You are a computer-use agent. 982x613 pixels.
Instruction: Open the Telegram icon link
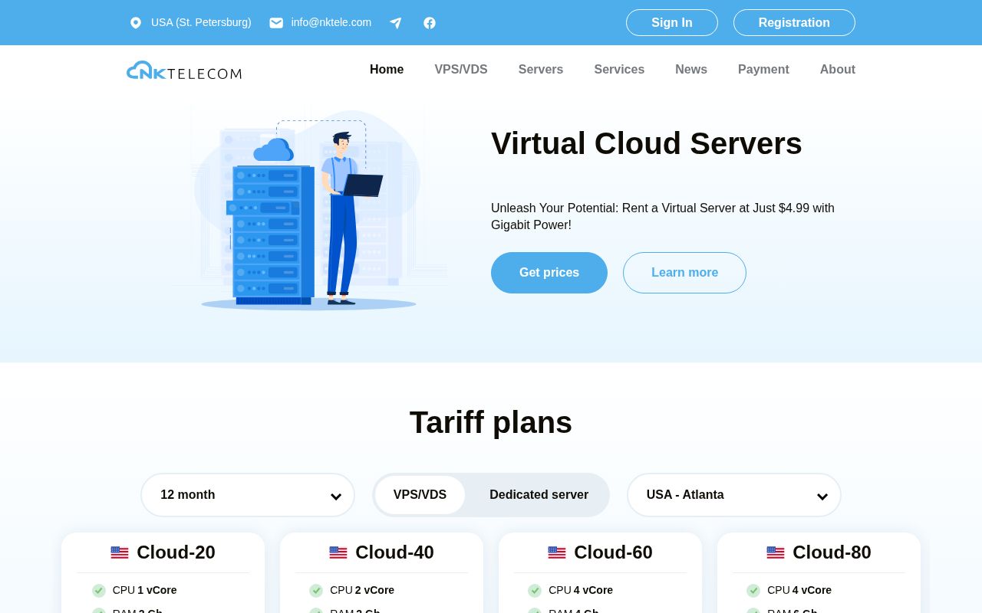[396, 23]
